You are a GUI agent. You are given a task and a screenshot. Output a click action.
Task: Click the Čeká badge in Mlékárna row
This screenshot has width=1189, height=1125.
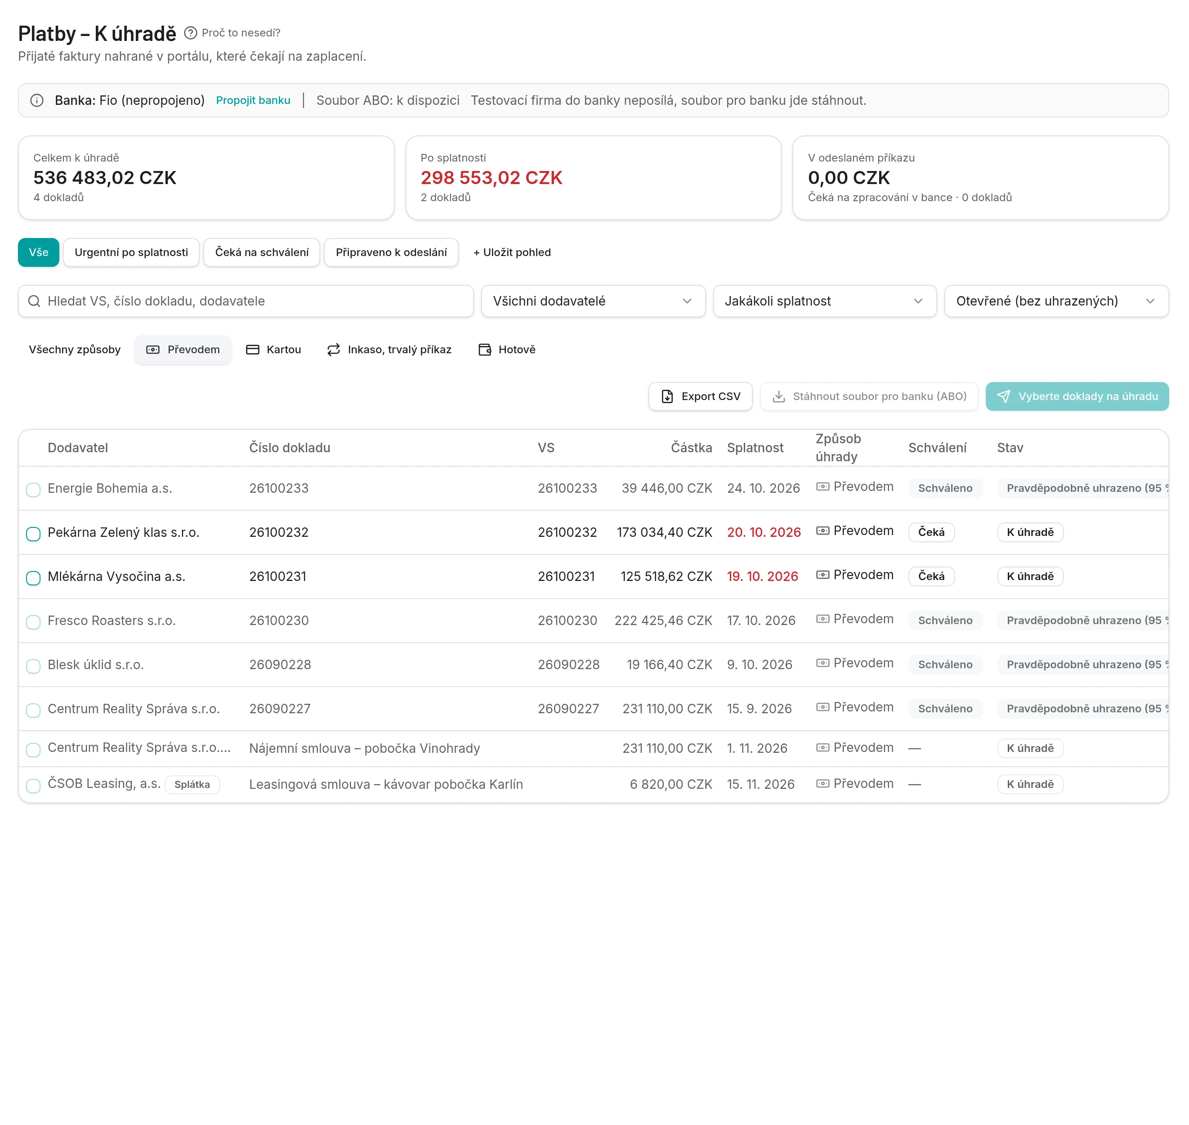(x=931, y=576)
